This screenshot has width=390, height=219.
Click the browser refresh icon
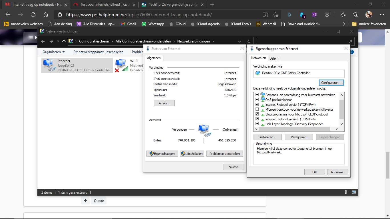click(x=33, y=15)
